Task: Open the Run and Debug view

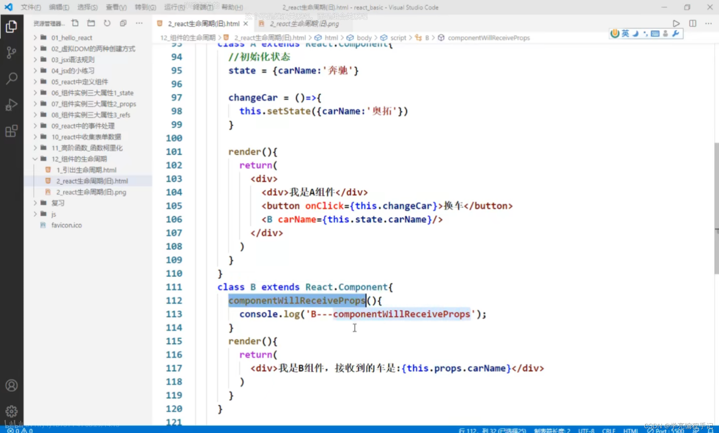Action: pyautogui.click(x=11, y=105)
